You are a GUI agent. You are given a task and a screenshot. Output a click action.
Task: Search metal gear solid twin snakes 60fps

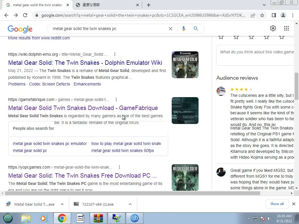[x=123, y=150]
